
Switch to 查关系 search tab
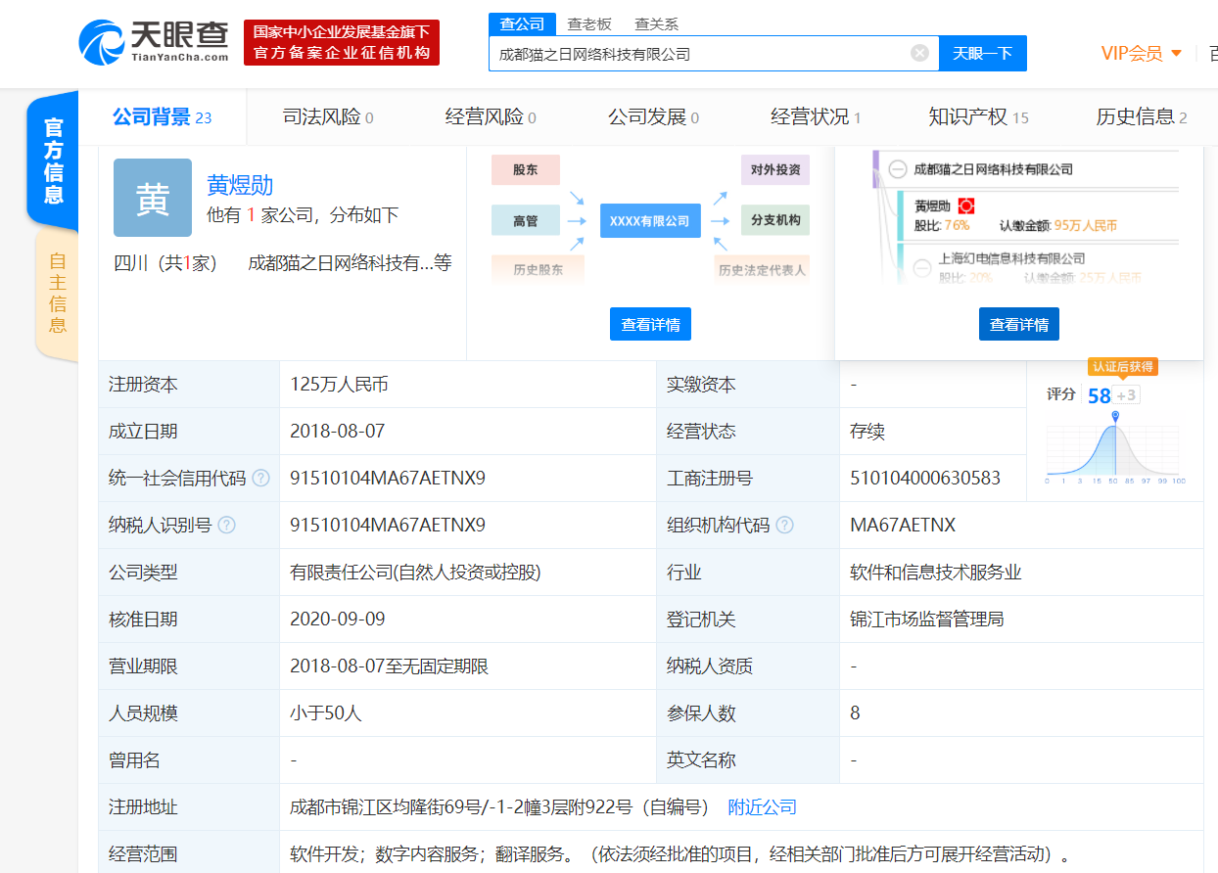(656, 24)
